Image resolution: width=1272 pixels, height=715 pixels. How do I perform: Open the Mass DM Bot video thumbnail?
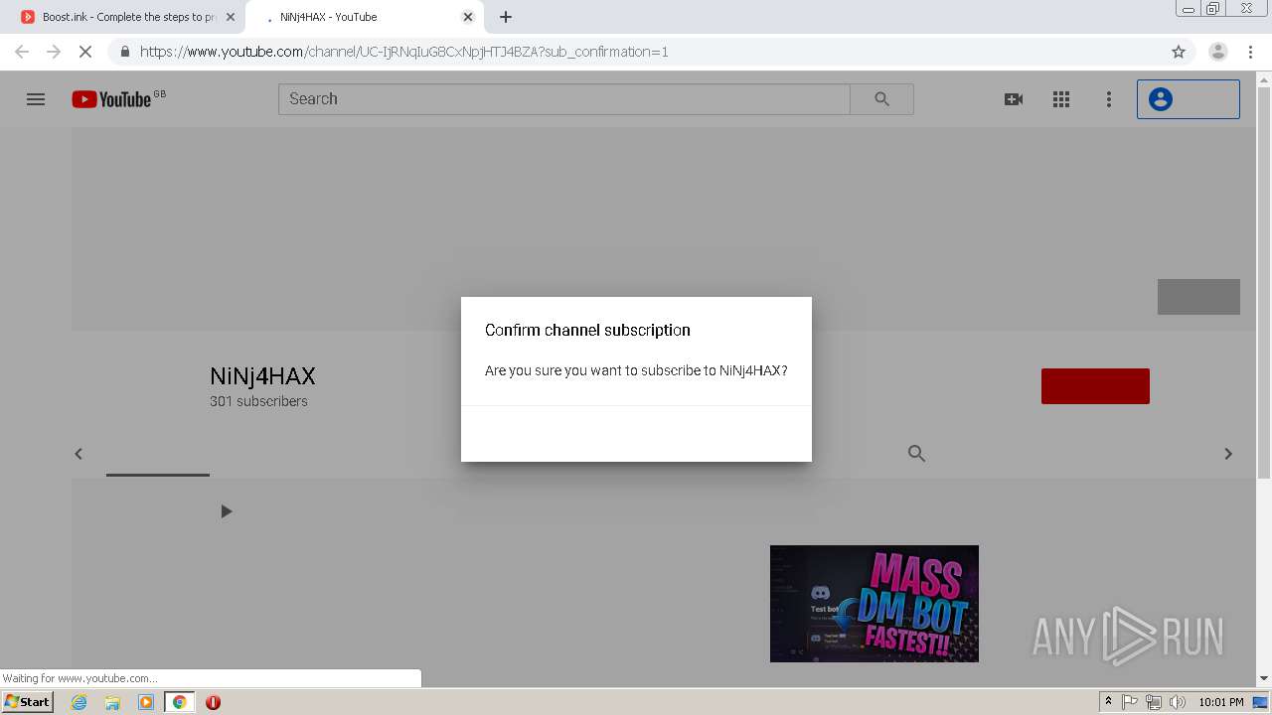click(x=874, y=604)
